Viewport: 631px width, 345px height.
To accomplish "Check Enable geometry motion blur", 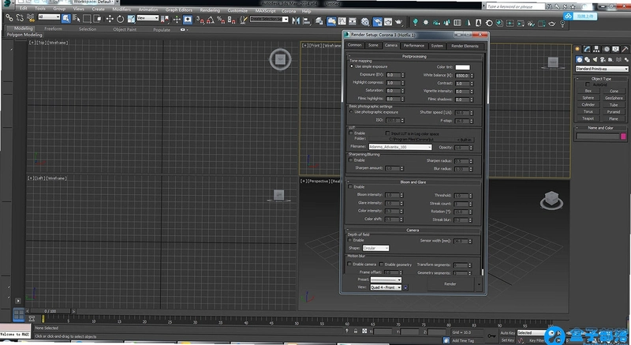I will (x=382, y=264).
